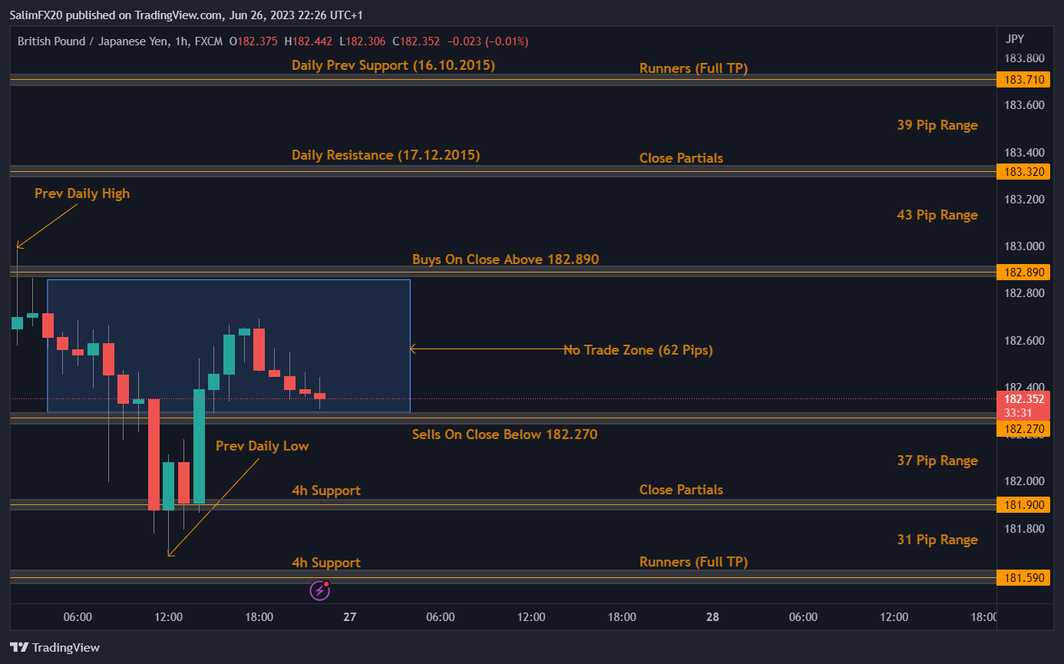The height and width of the screenshot is (664, 1064).
Task: Click the 'No Trade Zone (62 Pips)' label
Action: point(638,350)
